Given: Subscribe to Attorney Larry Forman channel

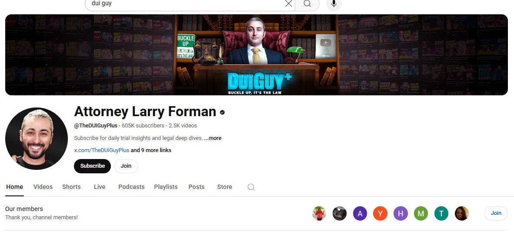Looking at the screenshot, I should click(93, 166).
